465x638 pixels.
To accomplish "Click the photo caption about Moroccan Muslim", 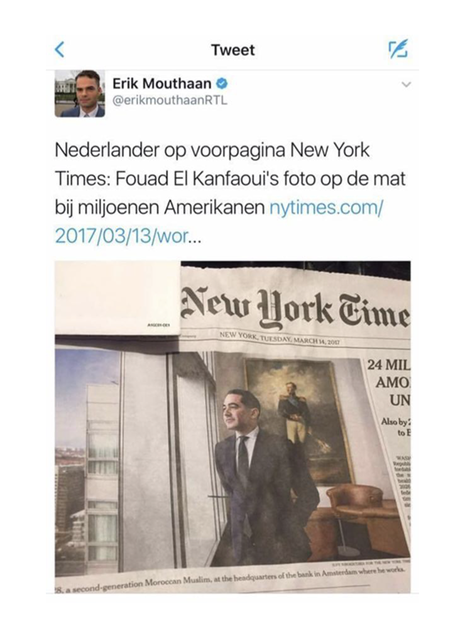I will point(230,578).
